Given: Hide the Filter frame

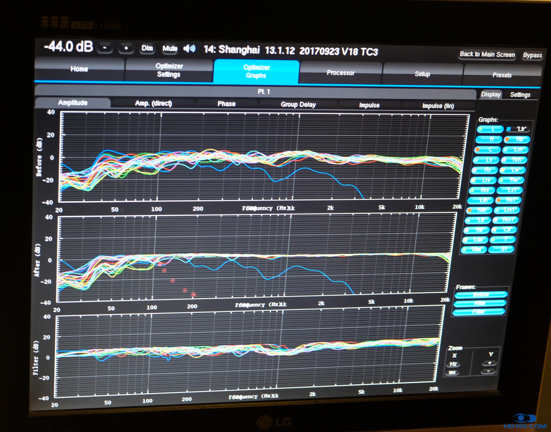Looking at the screenshot, I should pos(479,312).
